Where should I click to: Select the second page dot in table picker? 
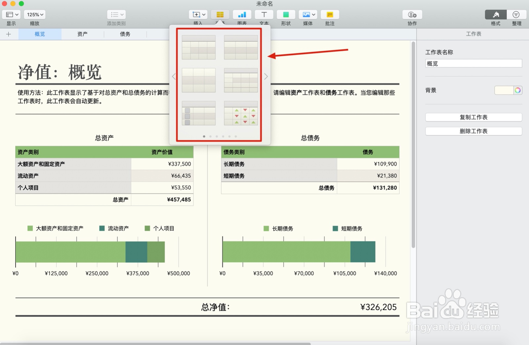(x=210, y=136)
